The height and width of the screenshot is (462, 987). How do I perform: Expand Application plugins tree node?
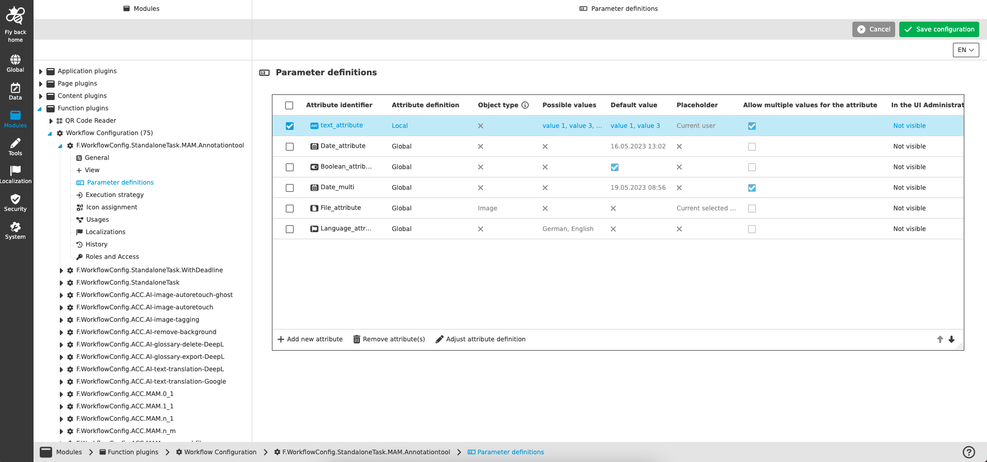tap(41, 71)
